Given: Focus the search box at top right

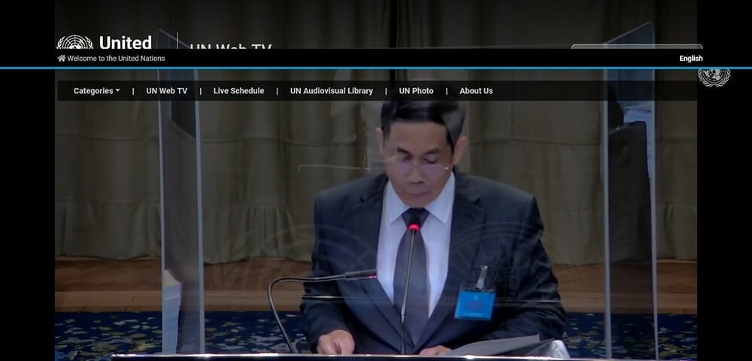Looking at the screenshot, I should coord(636,47).
